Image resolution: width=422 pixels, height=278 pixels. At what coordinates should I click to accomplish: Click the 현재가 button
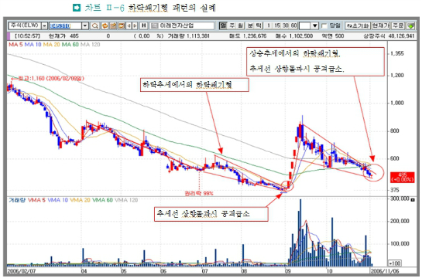381,25
